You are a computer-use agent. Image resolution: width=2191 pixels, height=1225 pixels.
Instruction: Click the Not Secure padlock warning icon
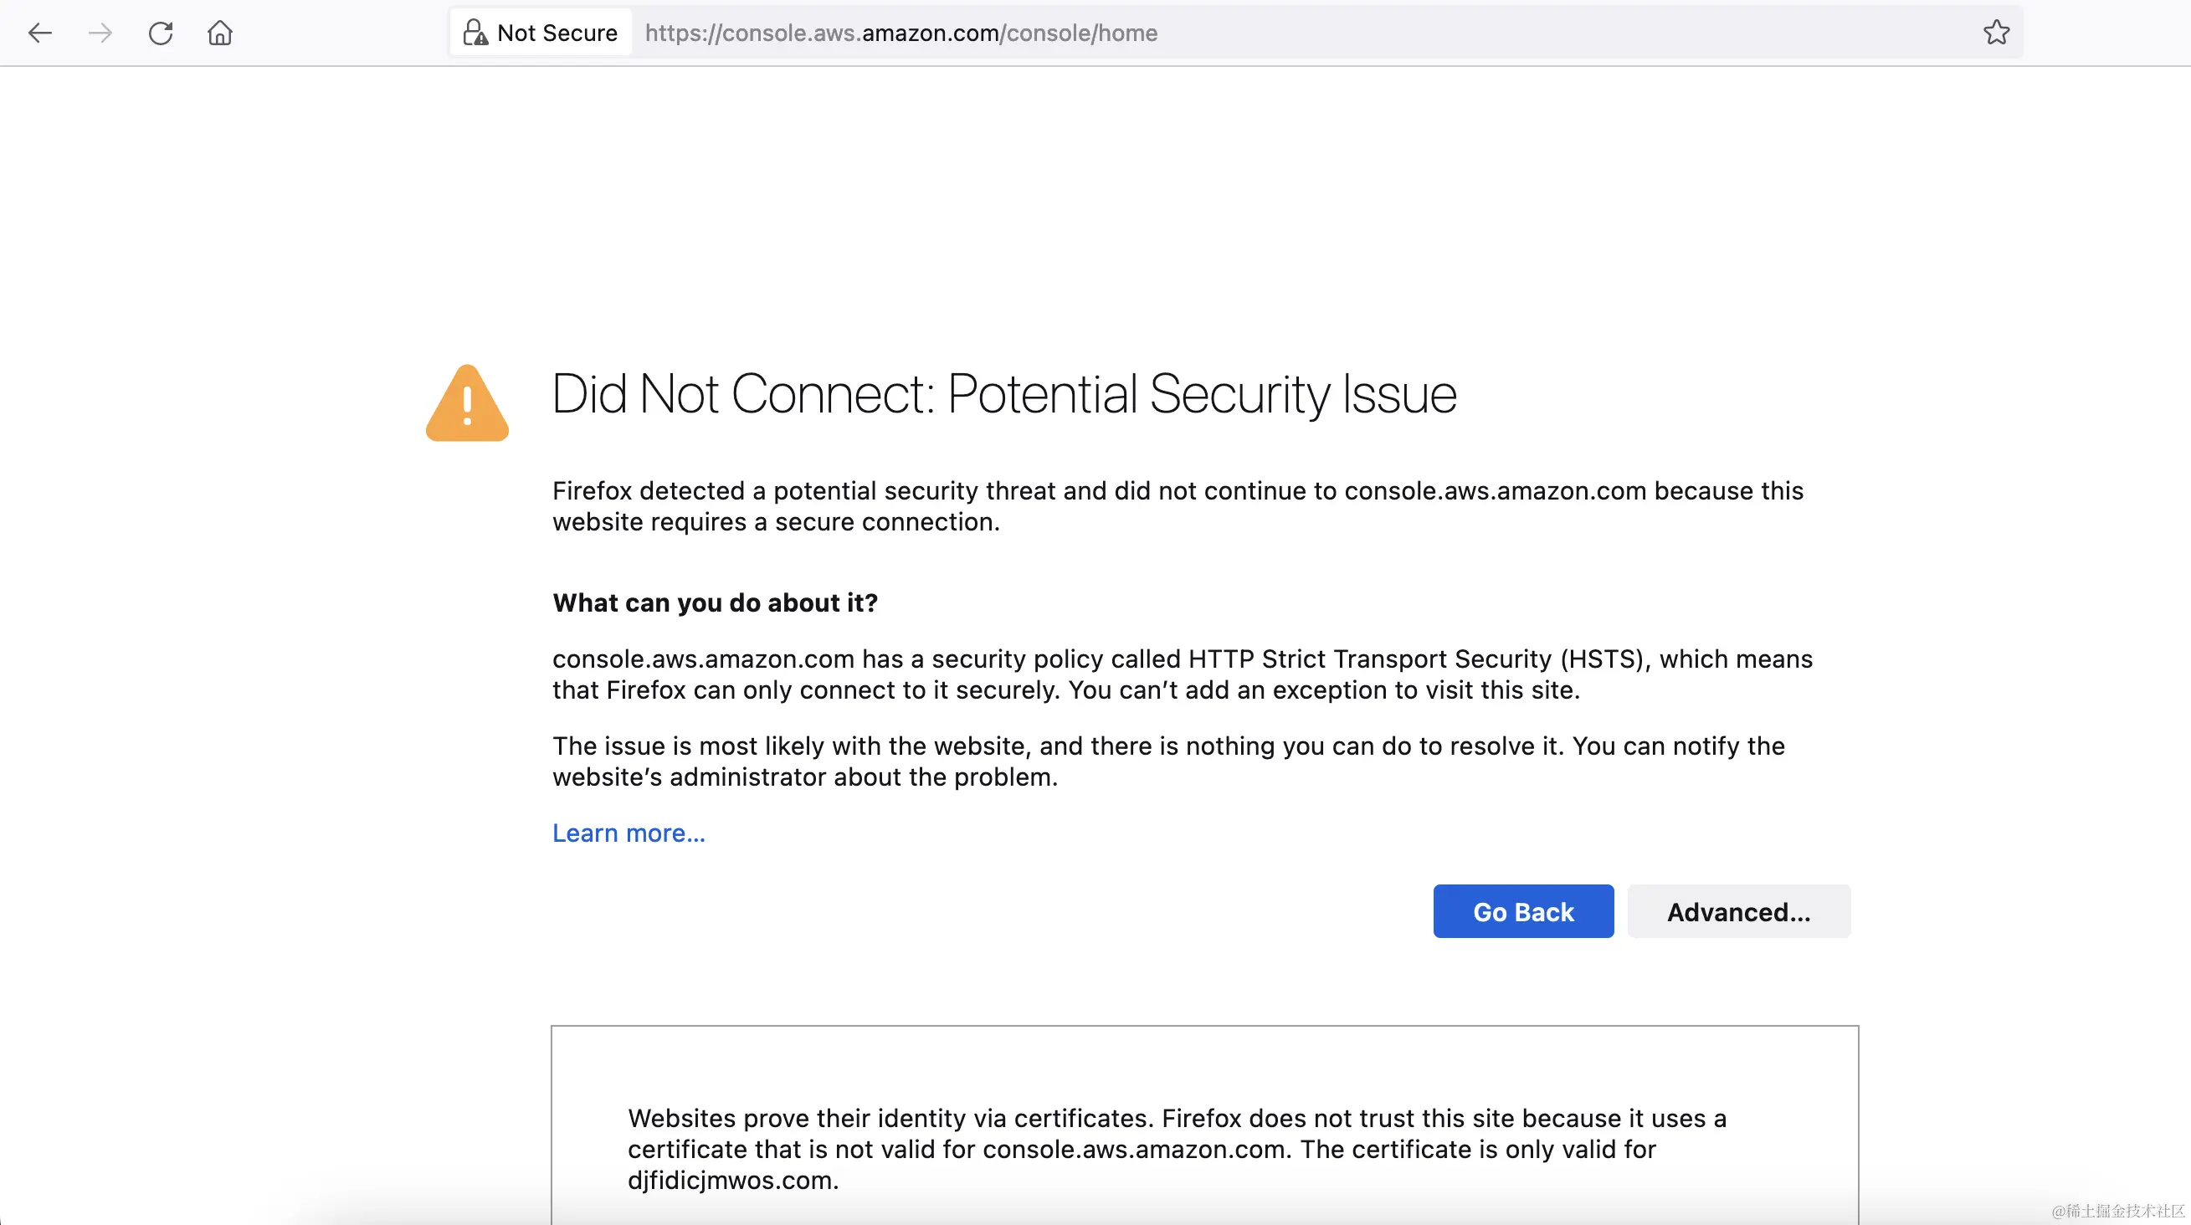(475, 33)
